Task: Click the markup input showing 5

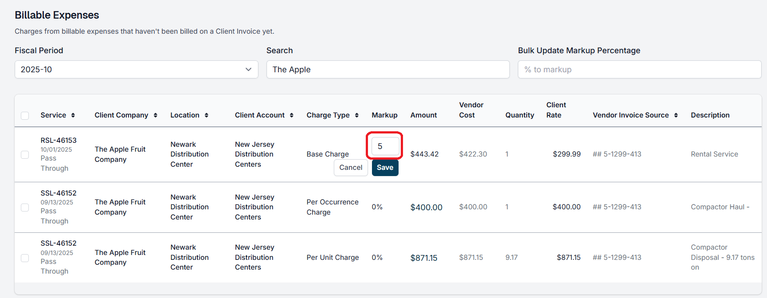Action: pyautogui.click(x=385, y=146)
